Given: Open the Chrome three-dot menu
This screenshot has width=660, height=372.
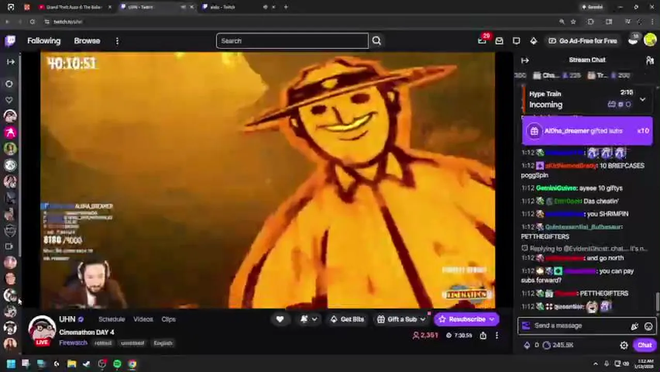Looking at the screenshot, I should [x=653, y=22].
